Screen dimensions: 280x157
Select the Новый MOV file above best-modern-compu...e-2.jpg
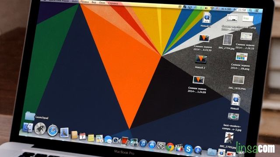(x=236, y=100)
